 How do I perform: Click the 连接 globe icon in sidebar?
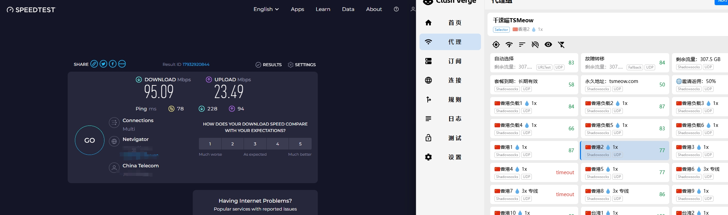tap(428, 80)
